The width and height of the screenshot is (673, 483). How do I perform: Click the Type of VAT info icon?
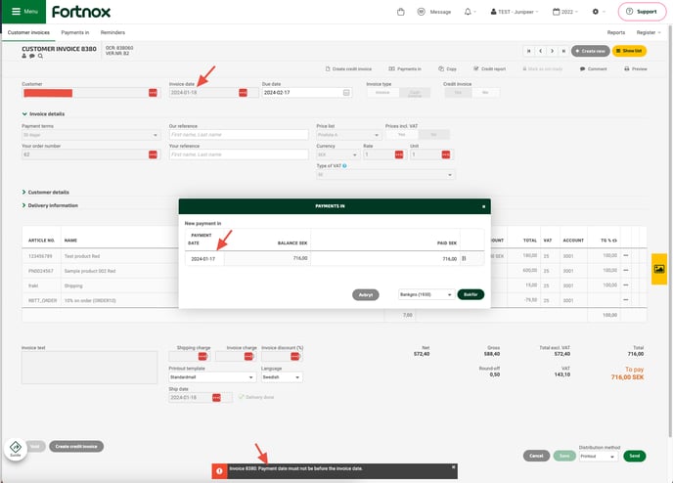click(x=344, y=166)
